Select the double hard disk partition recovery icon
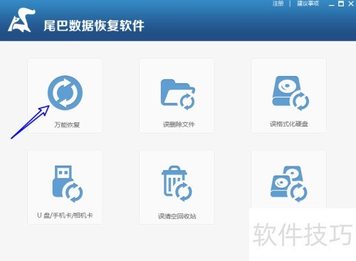Image resolution: width=356 pixels, height=261 pixels. (289, 183)
